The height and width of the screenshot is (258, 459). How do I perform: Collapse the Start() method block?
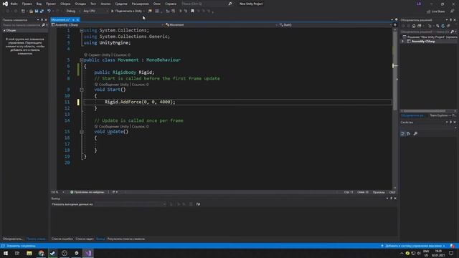click(x=82, y=90)
